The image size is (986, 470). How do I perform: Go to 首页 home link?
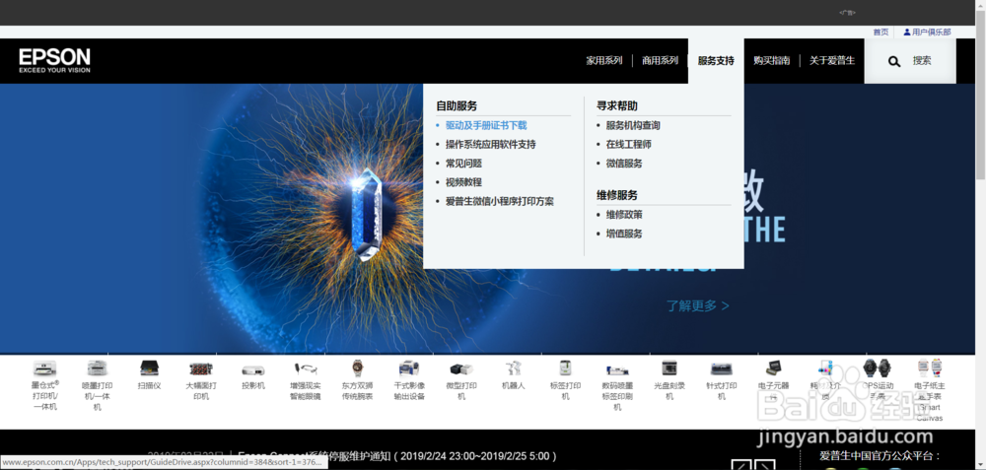click(x=880, y=33)
